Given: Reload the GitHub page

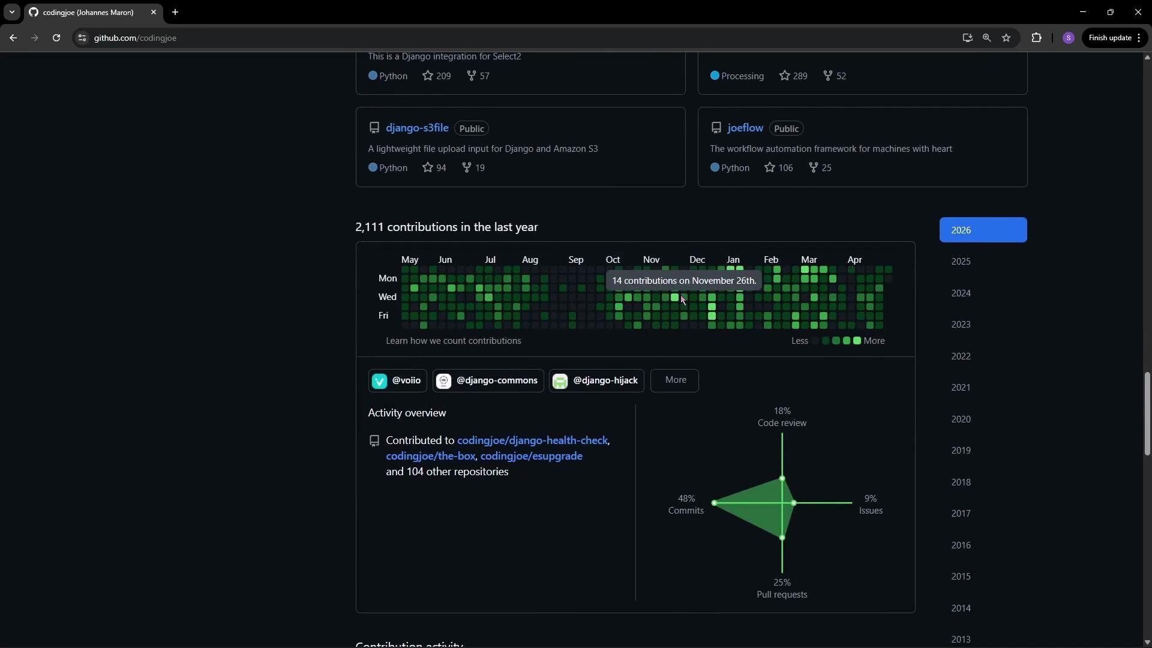Looking at the screenshot, I should [x=56, y=38].
